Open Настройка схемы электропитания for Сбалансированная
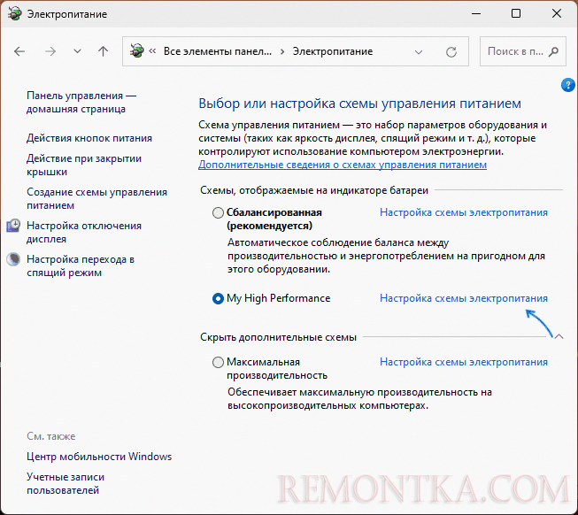The image size is (578, 515). click(x=464, y=212)
